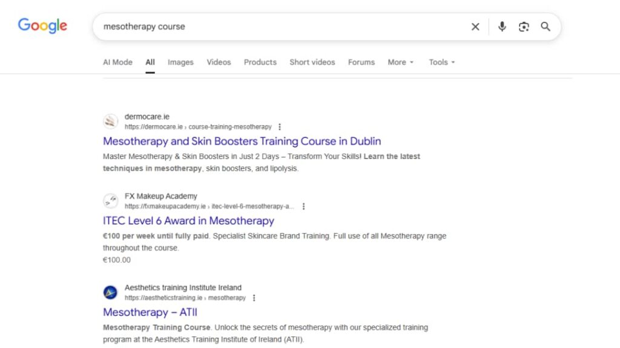The height and width of the screenshot is (348, 620).
Task: Switch to the Products tab
Action: (260, 62)
